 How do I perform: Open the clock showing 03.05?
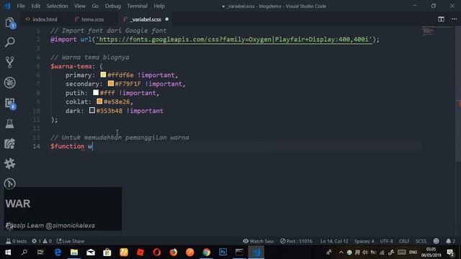431,253
